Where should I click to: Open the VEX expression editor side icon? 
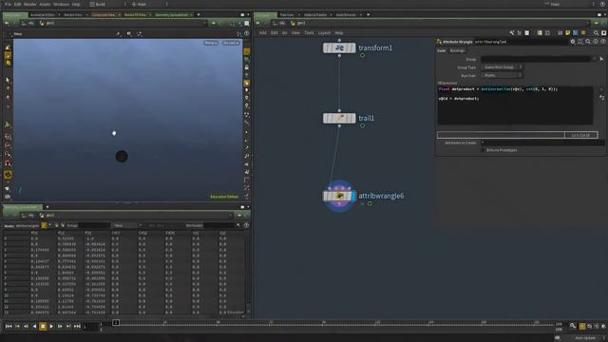[x=601, y=98]
